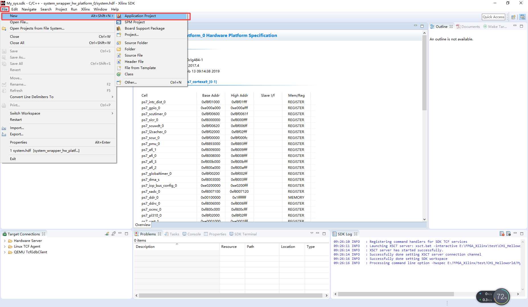Click the Import... menu icon
The width and height of the screenshot is (528, 307).
click(4, 128)
